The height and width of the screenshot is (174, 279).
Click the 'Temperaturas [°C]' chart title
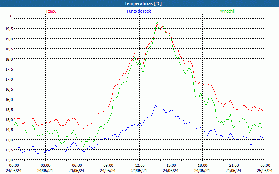pos(143,3)
